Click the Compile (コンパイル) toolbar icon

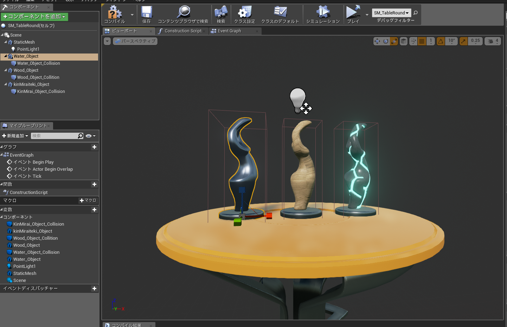point(114,12)
